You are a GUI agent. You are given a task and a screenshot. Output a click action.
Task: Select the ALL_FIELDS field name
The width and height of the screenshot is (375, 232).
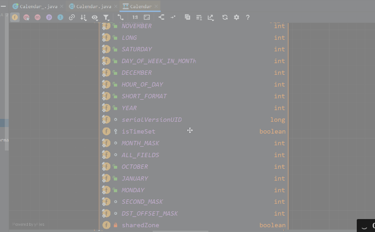click(140, 155)
